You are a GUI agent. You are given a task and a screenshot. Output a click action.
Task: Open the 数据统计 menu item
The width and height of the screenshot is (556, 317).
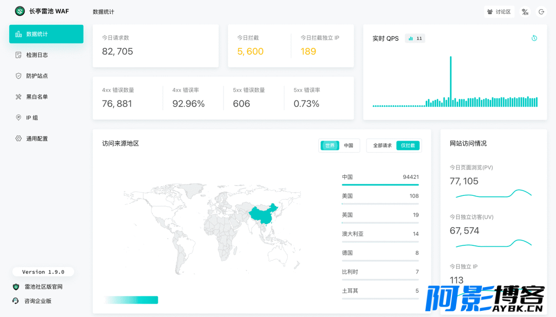(46, 34)
